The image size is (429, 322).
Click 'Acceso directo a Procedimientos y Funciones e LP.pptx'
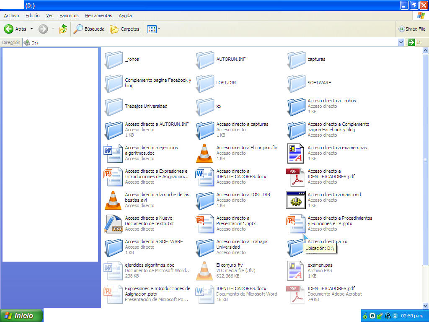[340, 221]
